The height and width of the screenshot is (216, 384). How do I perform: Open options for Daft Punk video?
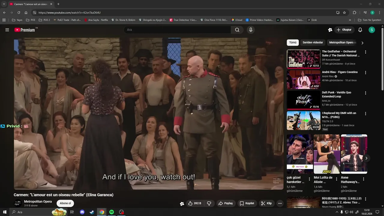(x=365, y=93)
